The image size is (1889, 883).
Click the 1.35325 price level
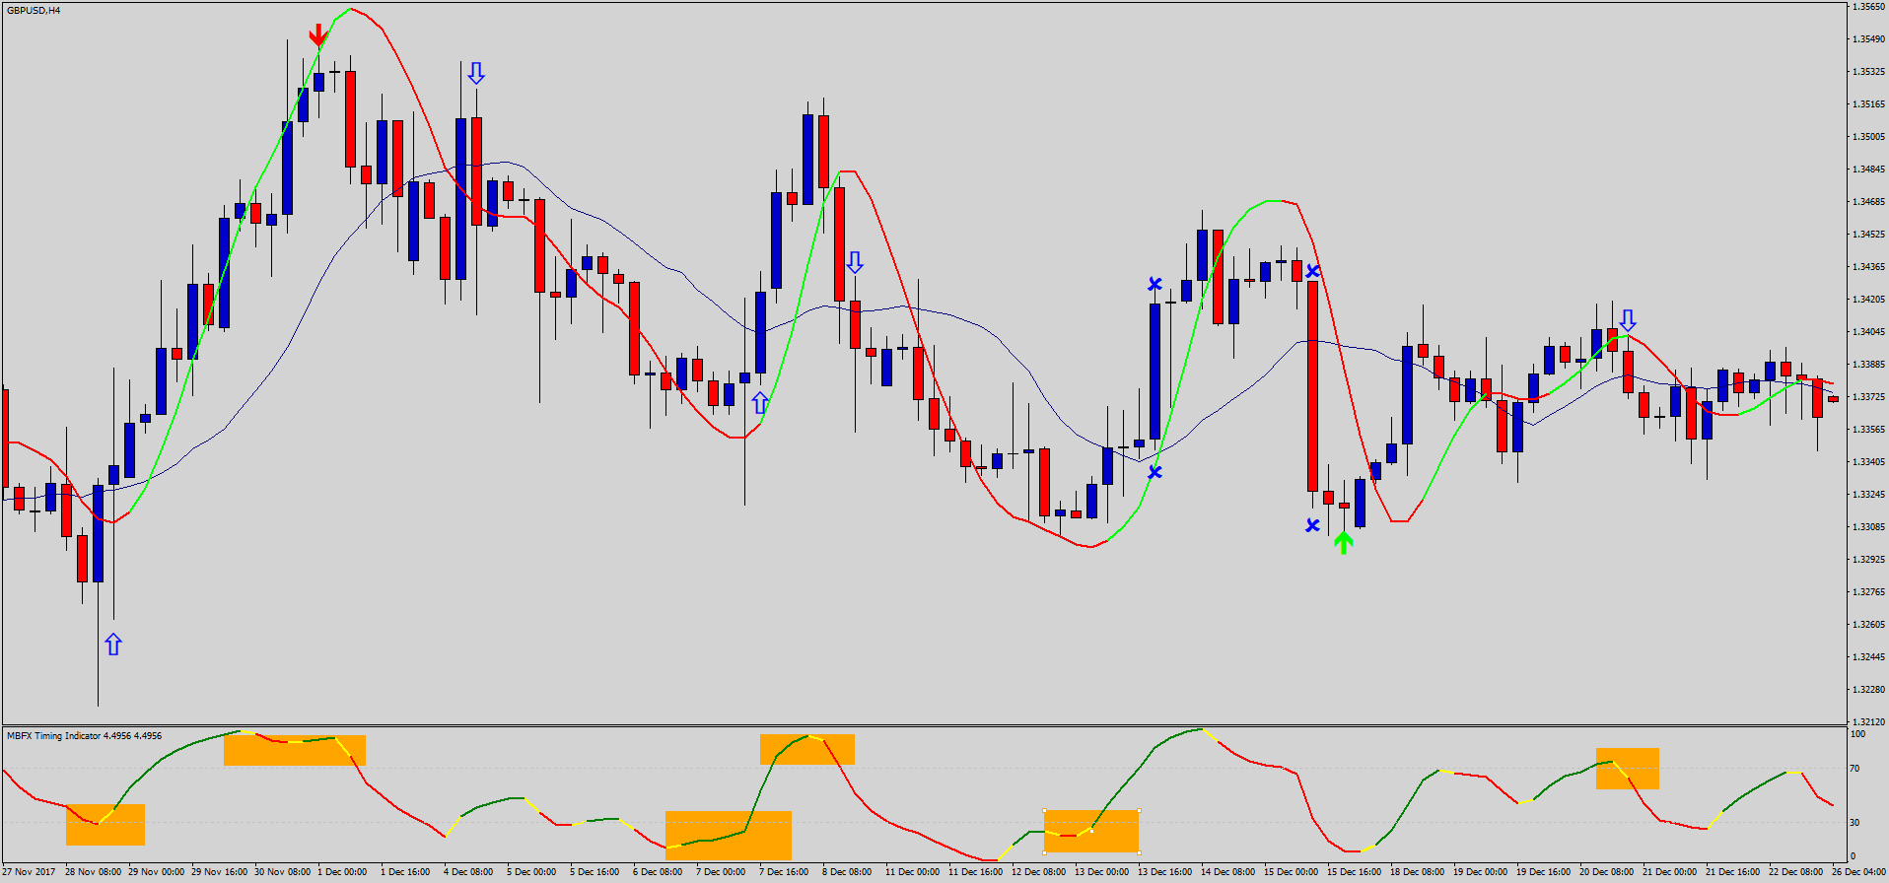click(1868, 72)
